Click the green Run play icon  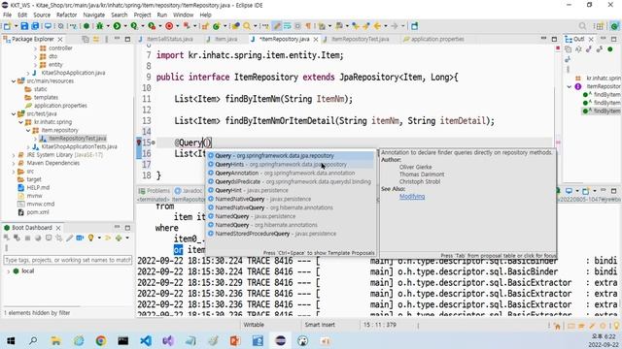[117, 26]
